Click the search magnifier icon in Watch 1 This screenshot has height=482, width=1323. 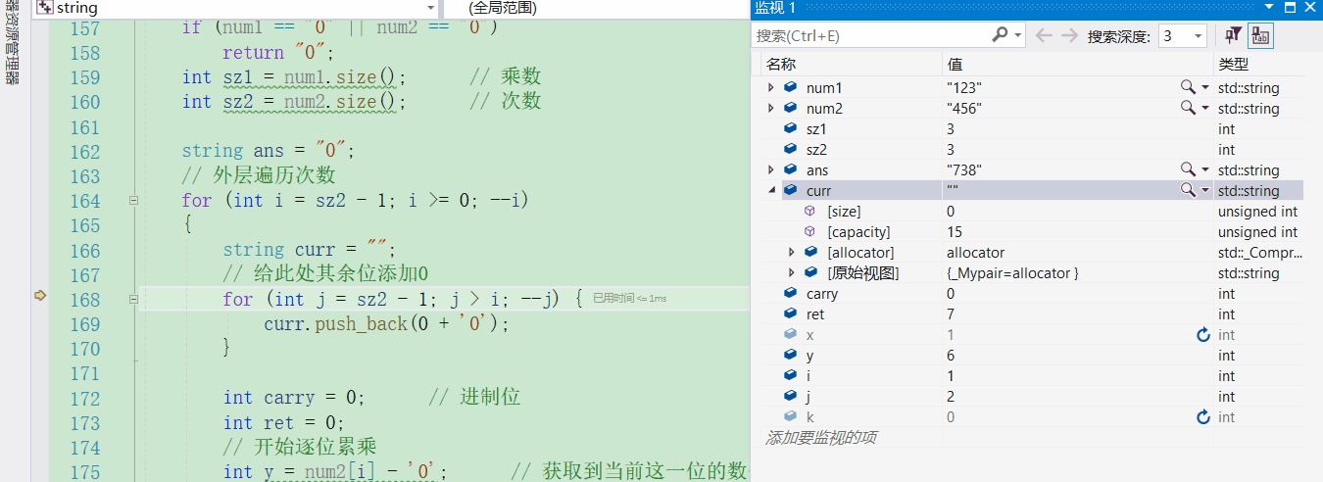[x=1000, y=35]
